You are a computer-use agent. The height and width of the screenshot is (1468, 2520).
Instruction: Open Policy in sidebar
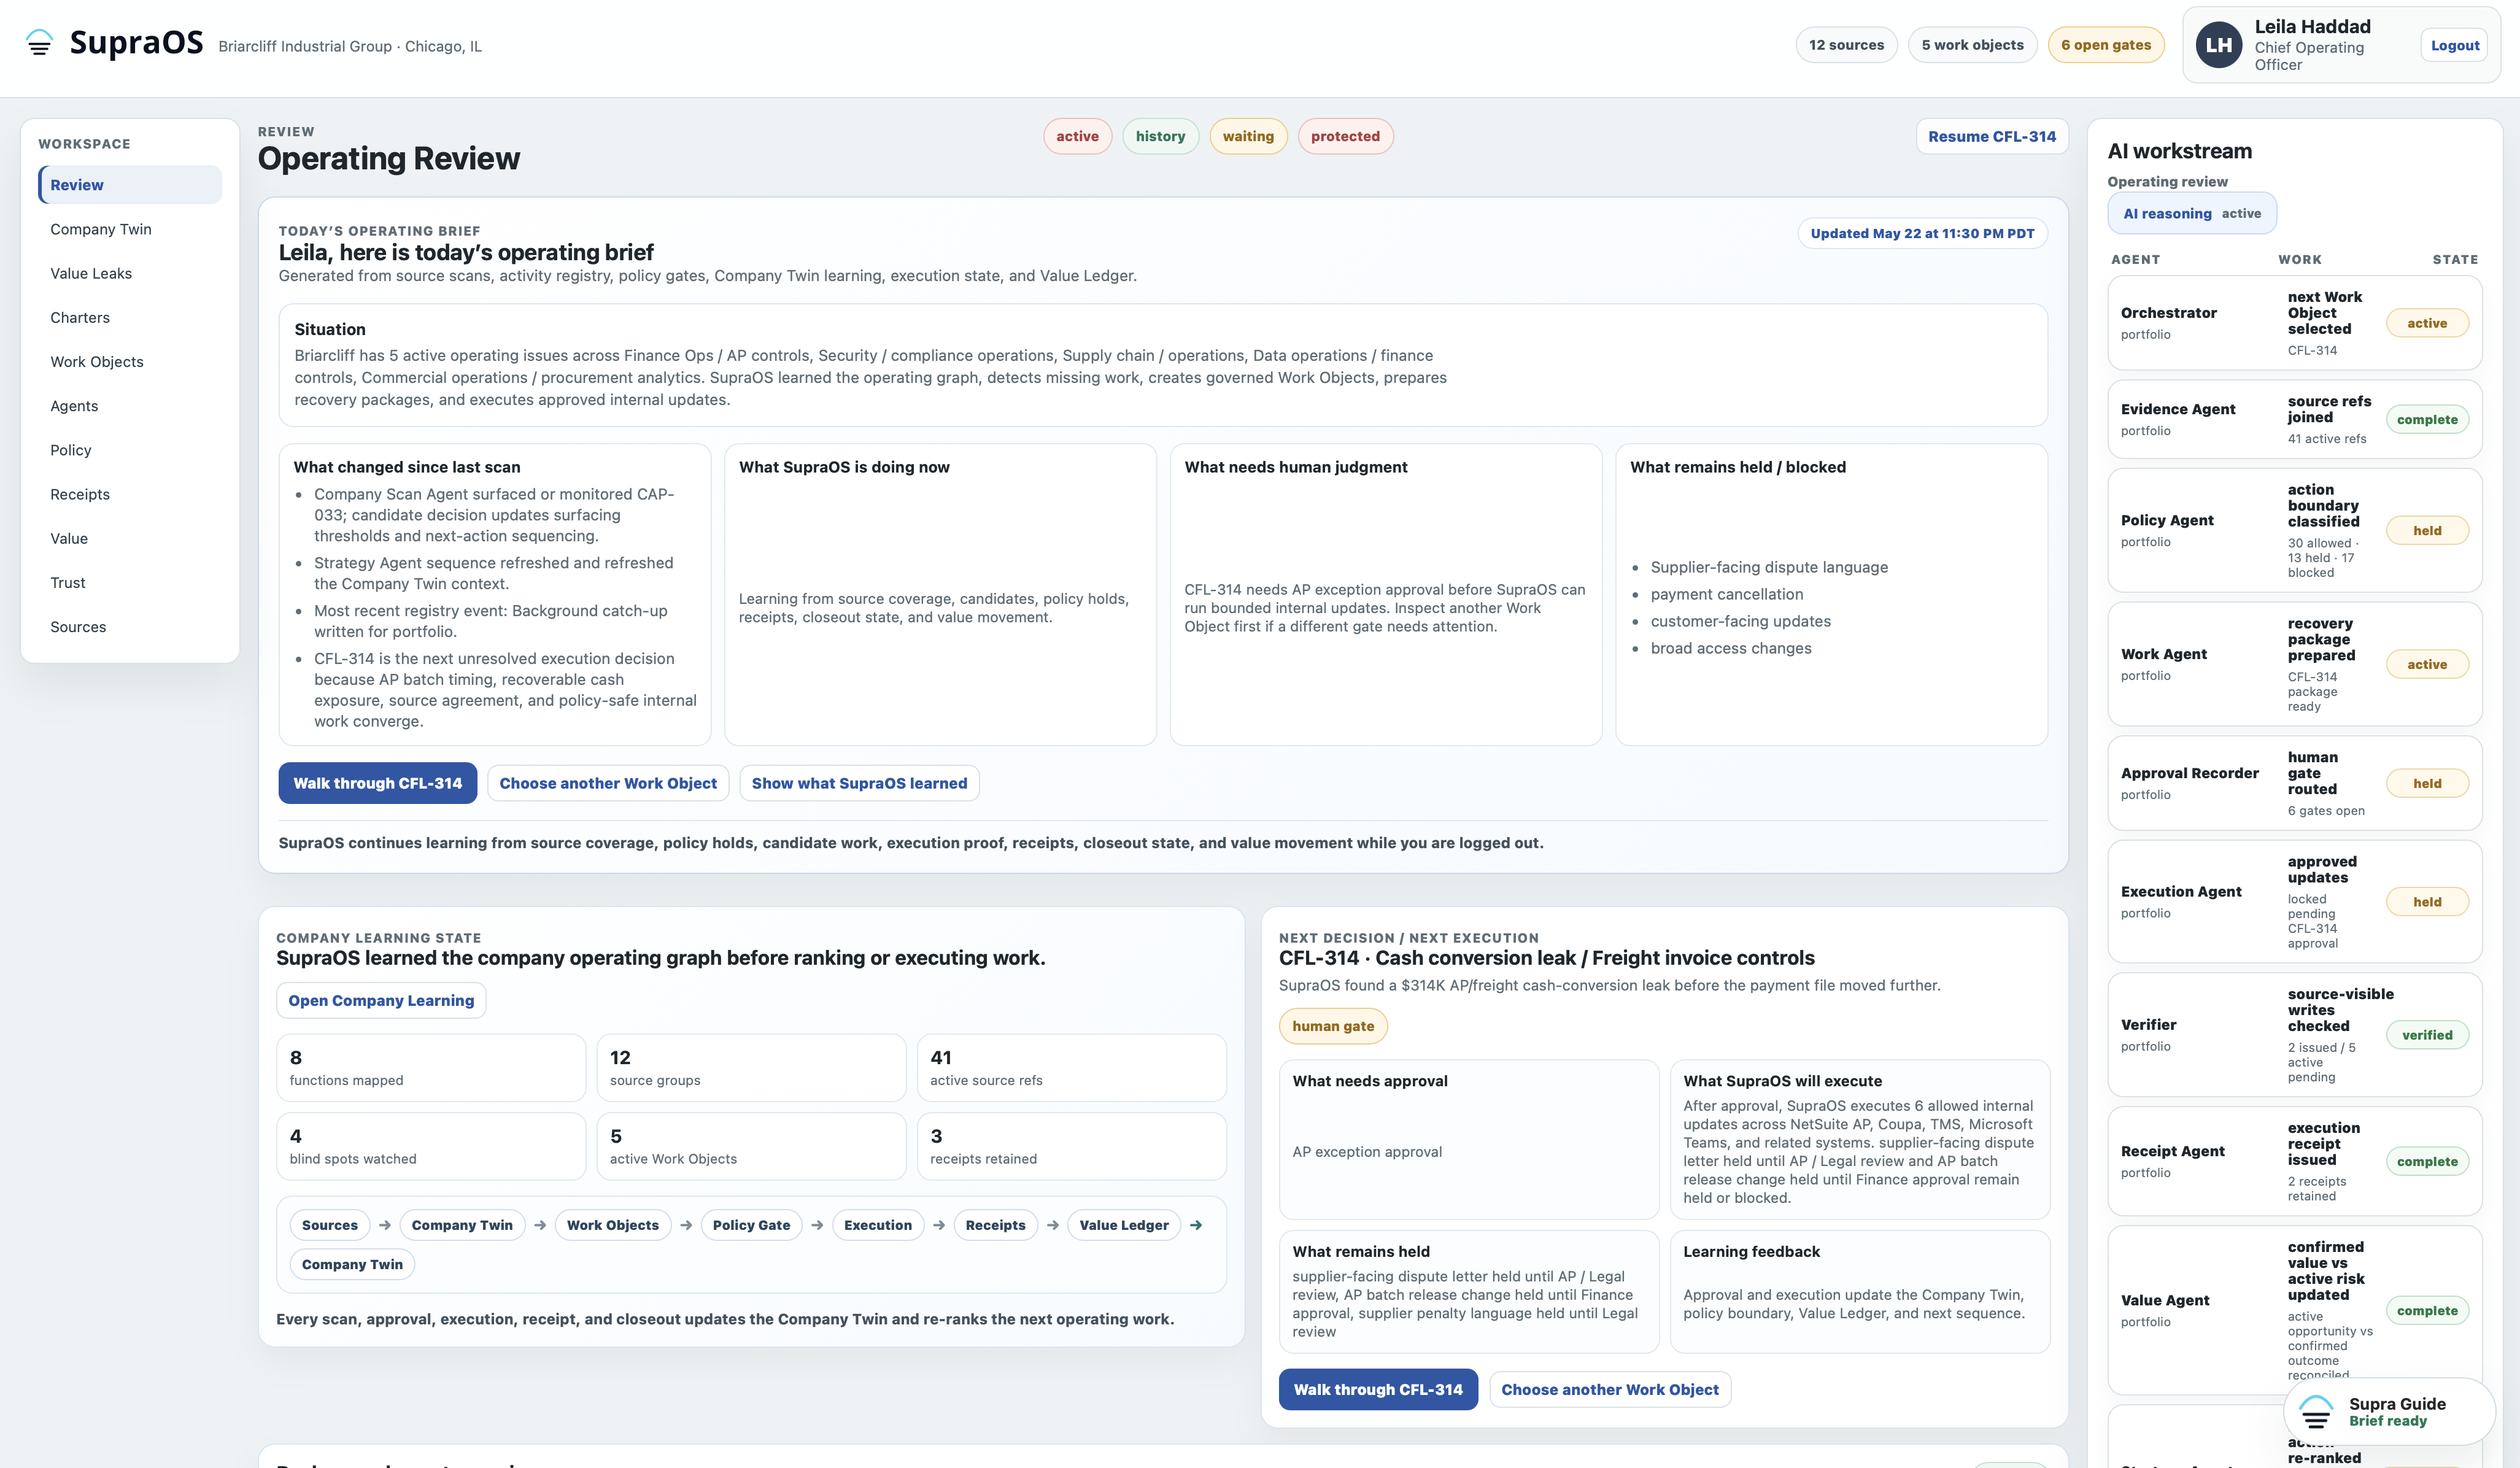[130, 450]
